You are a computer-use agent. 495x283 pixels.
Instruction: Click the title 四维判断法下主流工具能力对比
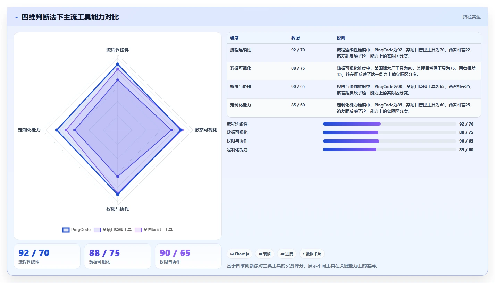pyautogui.click(x=70, y=17)
